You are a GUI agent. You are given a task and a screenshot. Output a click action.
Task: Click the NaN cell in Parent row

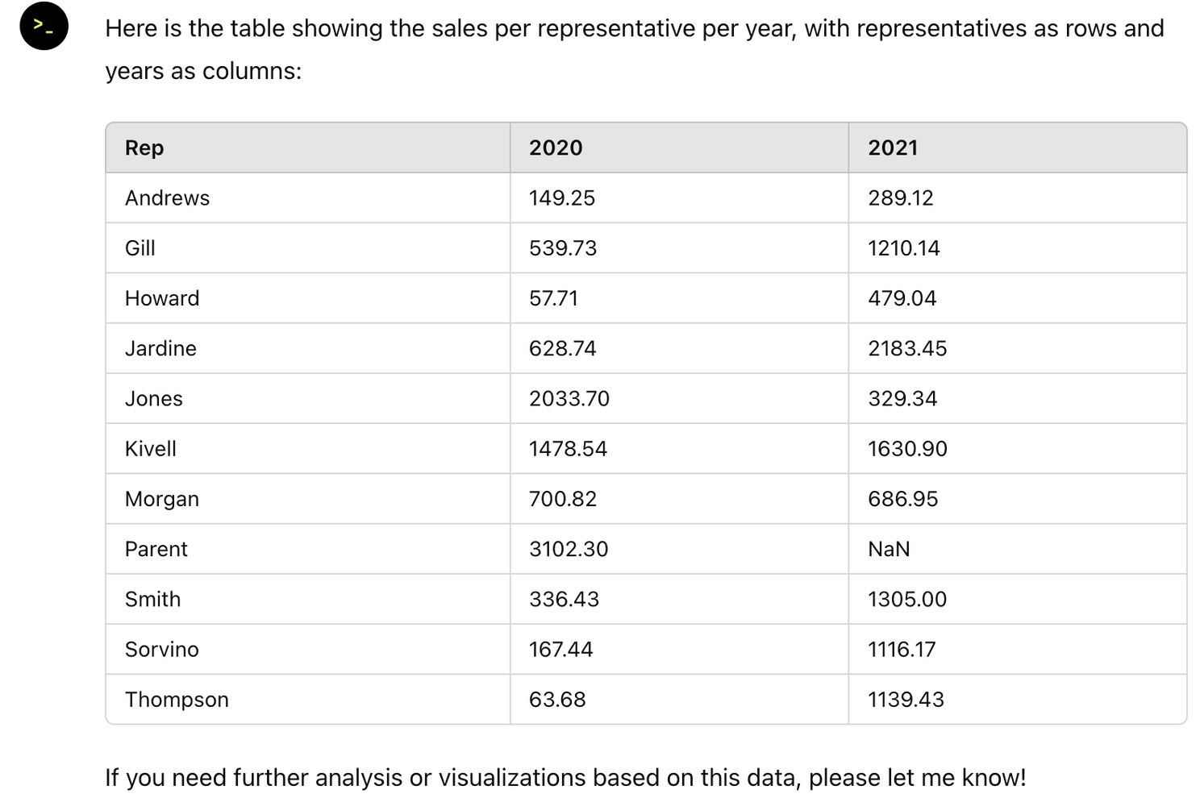click(889, 549)
